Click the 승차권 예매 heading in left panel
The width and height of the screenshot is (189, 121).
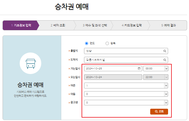pos(30,85)
